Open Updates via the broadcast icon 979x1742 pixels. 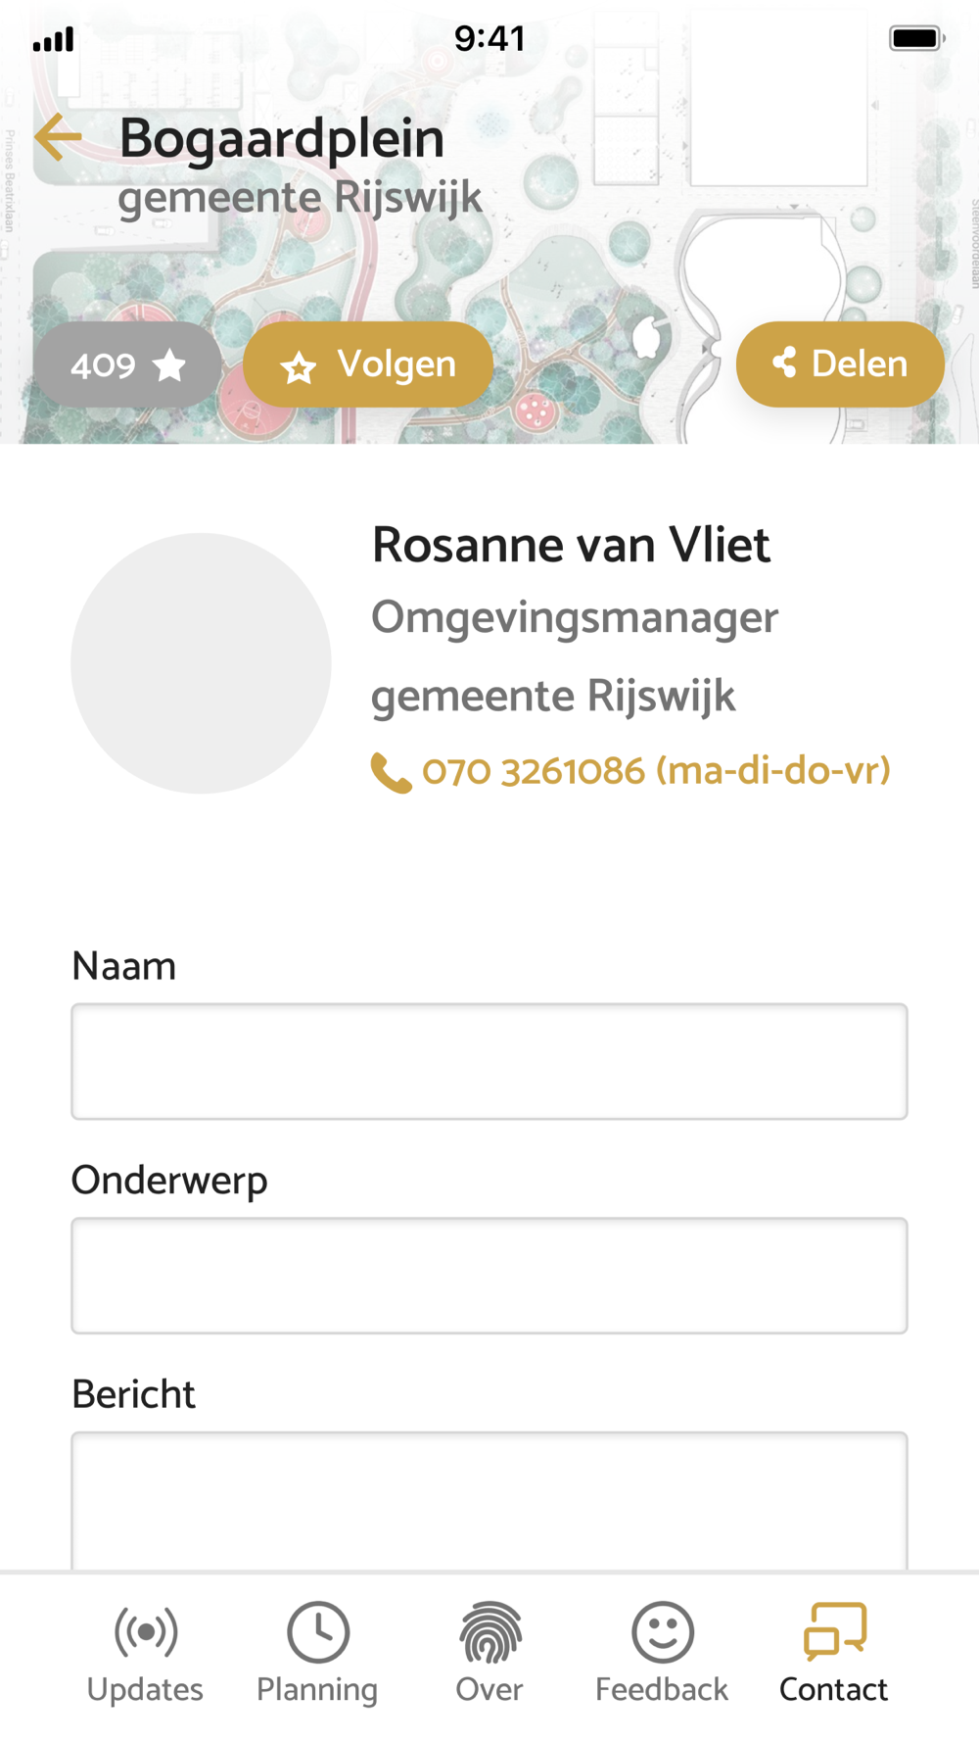pyautogui.click(x=146, y=1632)
